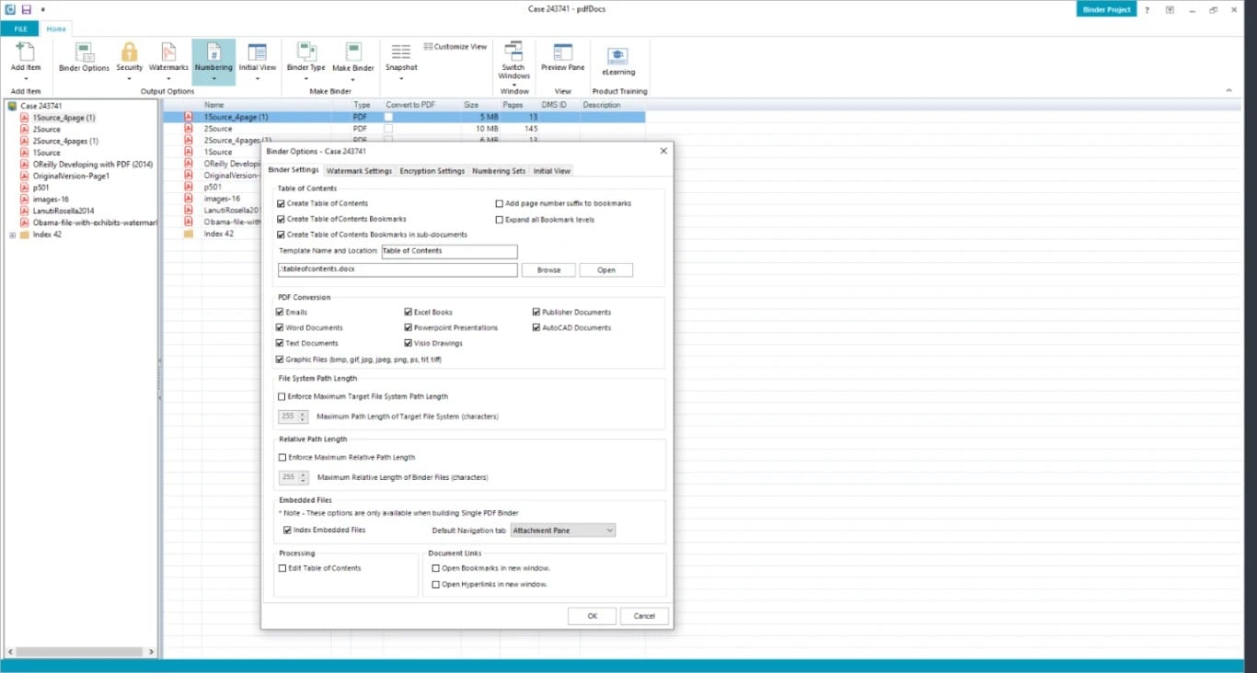Select the Initial View dialog tab
Screen dimensions: 1257x673
pyautogui.click(x=552, y=170)
